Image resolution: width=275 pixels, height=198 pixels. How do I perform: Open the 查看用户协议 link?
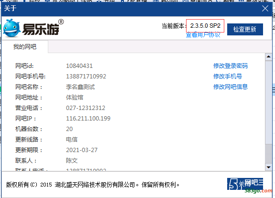[x=203, y=35]
